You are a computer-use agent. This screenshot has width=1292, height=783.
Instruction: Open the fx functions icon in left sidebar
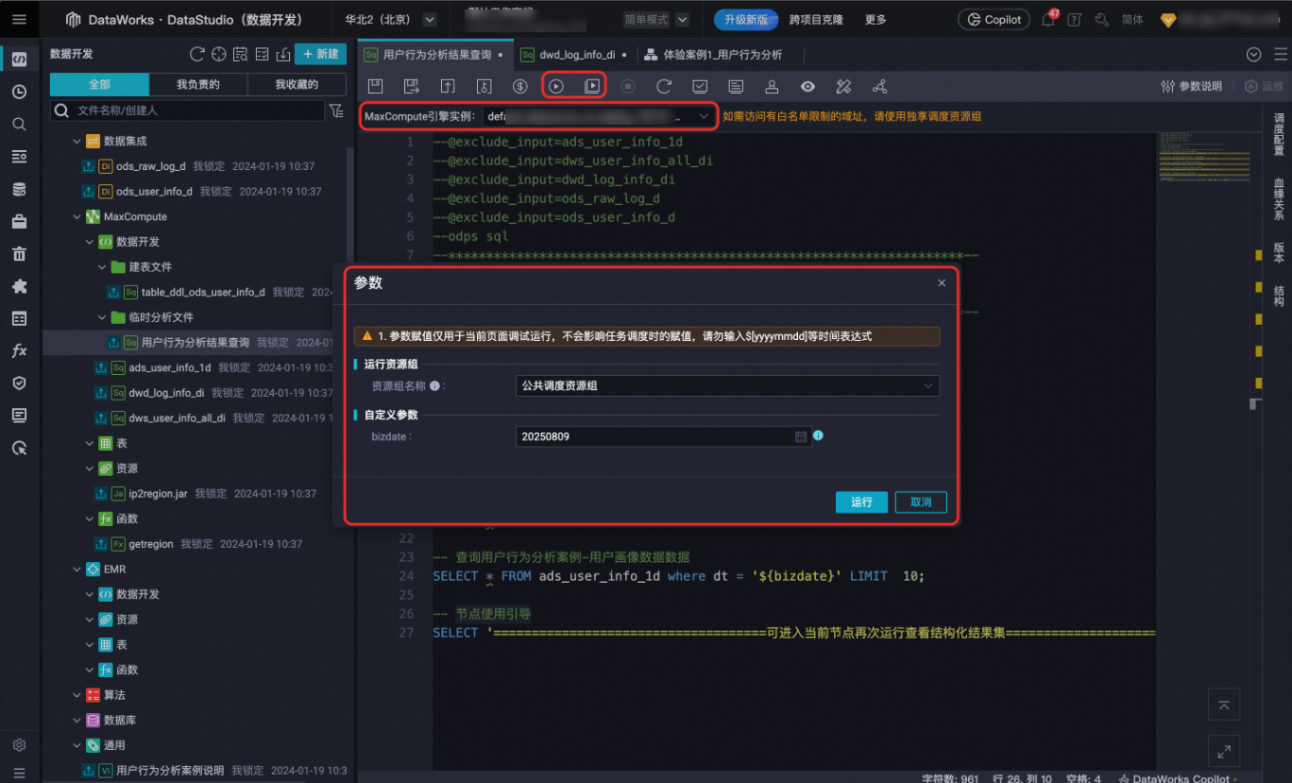[19, 350]
